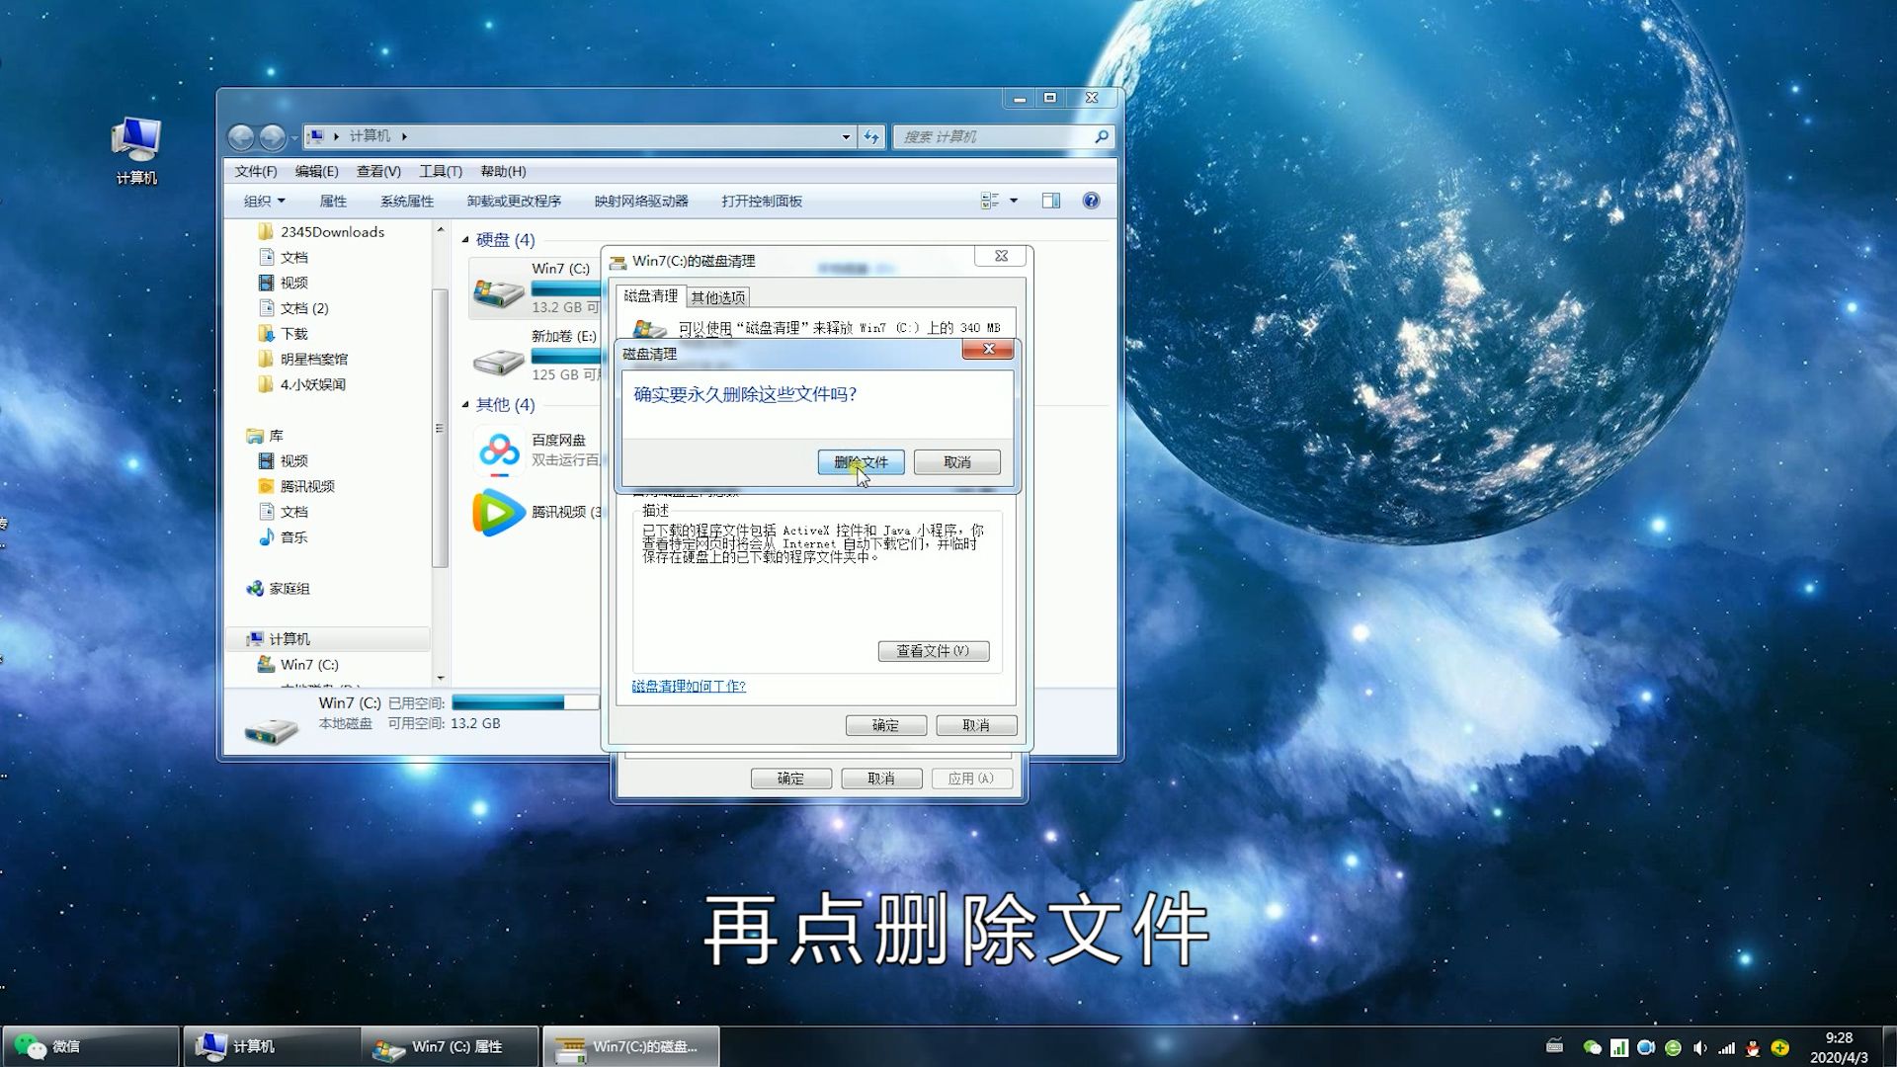The height and width of the screenshot is (1067, 1897).
Task: Open the 磁盘清理如何工作? help link
Action: click(689, 686)
